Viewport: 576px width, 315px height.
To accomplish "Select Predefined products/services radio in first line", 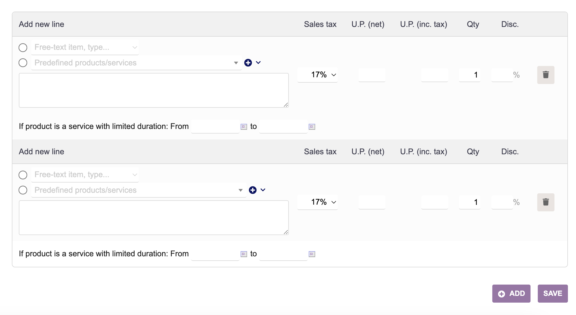I will click(x=23, y=63).
